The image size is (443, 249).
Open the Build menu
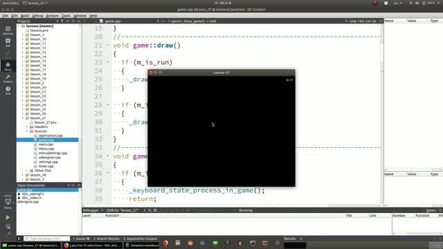coord(25,15)
